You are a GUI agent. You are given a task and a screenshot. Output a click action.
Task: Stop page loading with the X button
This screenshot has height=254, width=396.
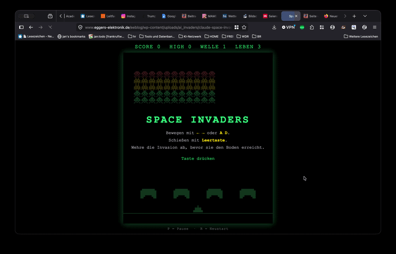(x=50, y=27)
